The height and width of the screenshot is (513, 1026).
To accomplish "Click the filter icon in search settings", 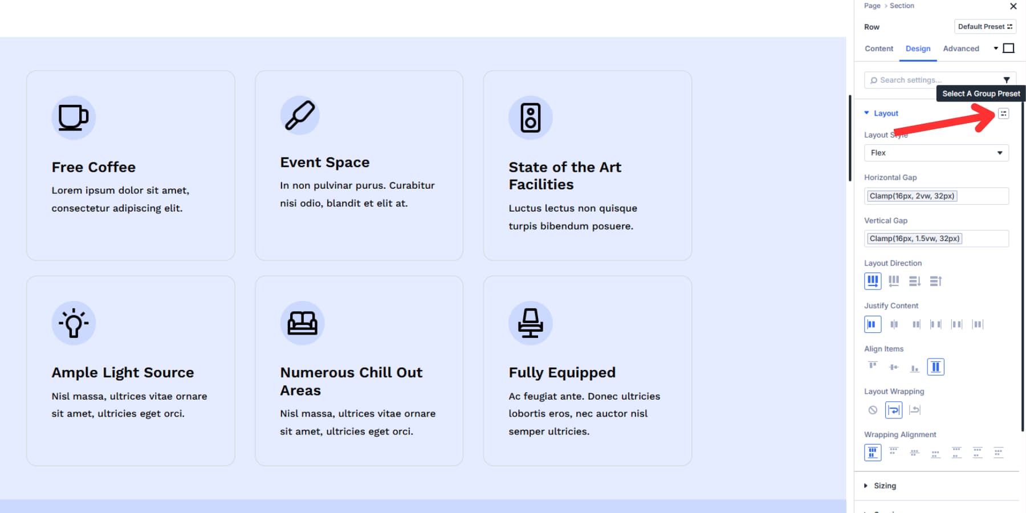I will (1007, 80).
